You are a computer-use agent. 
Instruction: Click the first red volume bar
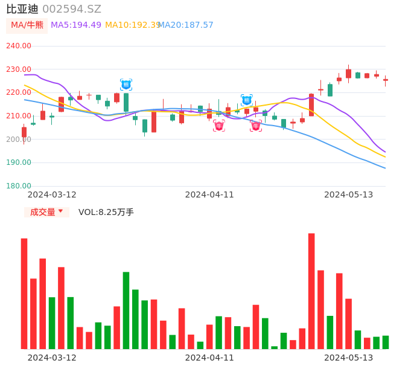click(x=24, y=294)
